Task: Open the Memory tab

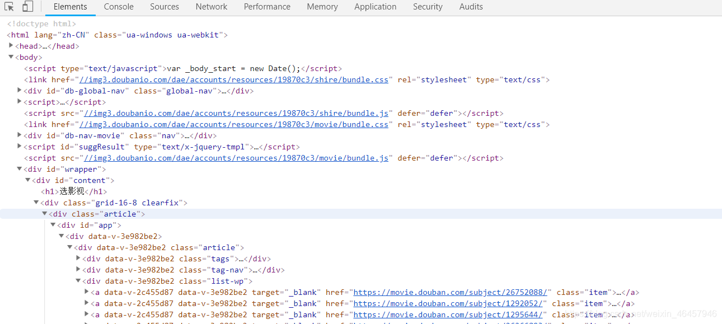Action: [322, 7]
